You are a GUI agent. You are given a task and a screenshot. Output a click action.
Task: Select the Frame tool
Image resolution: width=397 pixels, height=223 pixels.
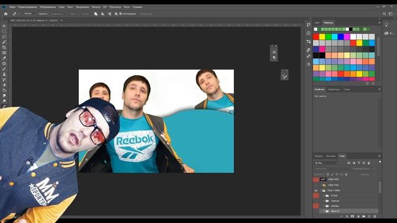[x=4, y=53]
